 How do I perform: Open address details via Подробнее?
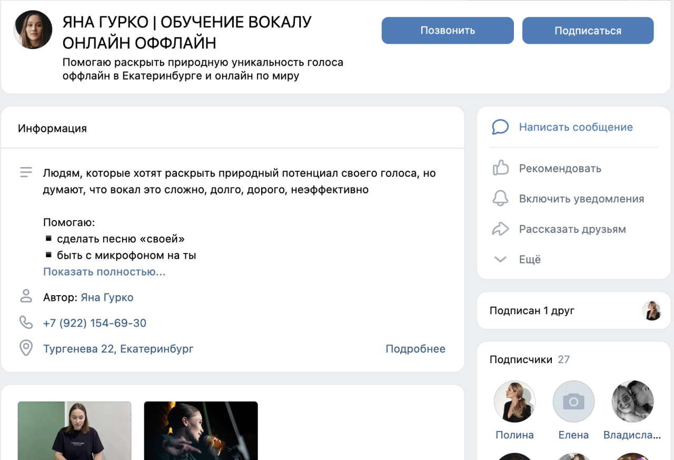pos(415,349)
